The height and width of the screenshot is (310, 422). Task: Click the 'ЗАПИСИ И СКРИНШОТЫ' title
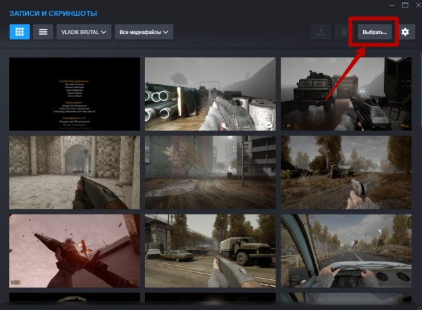pyautogui.click(x=53, y=13)
